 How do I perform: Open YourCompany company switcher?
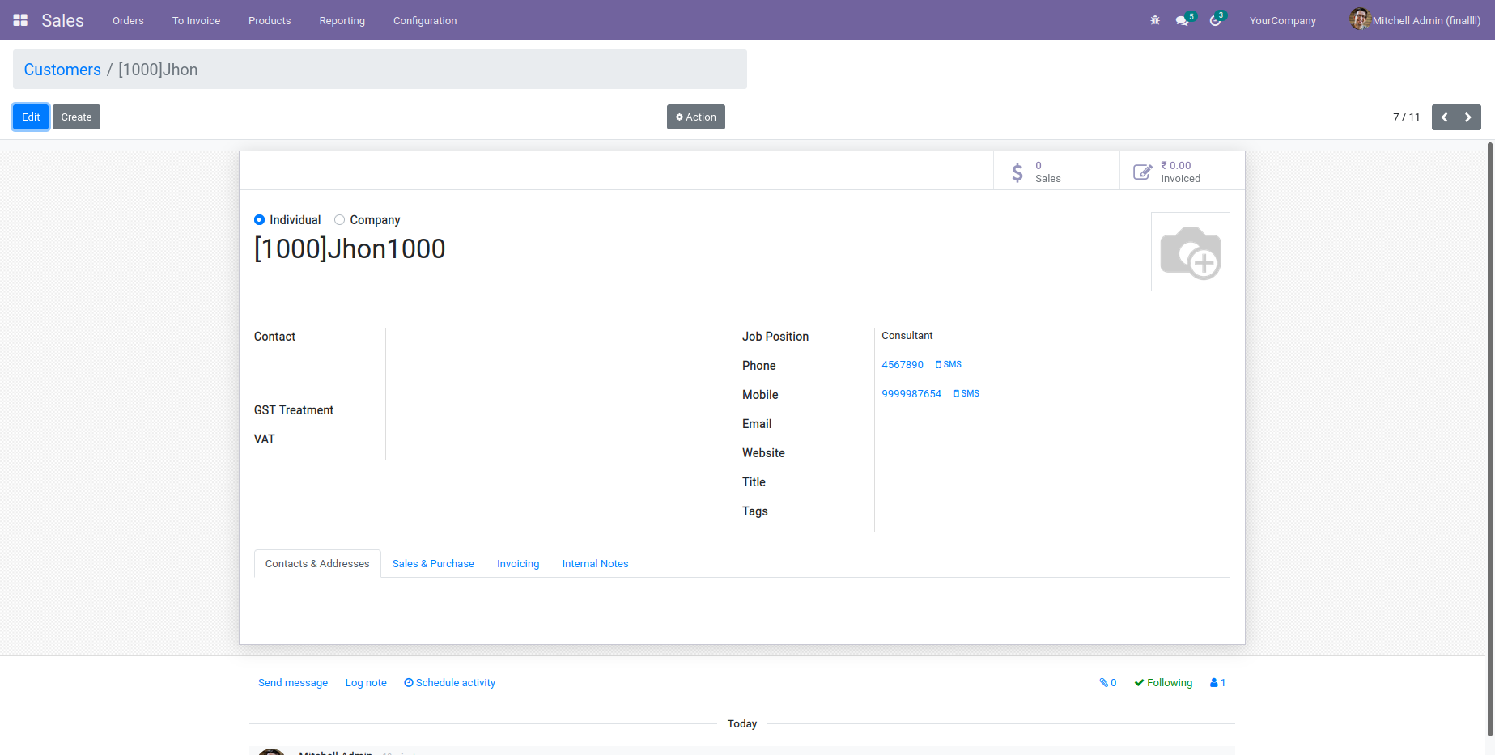1283,21
